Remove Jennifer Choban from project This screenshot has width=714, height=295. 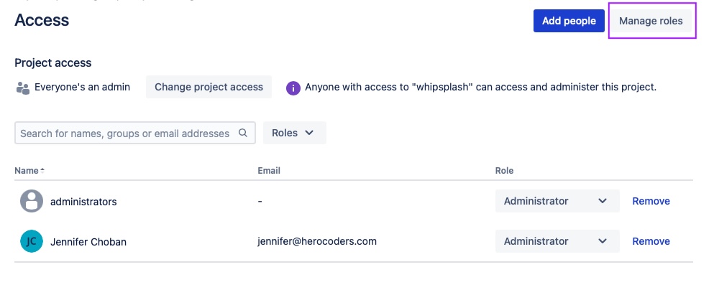pos(651,241)
